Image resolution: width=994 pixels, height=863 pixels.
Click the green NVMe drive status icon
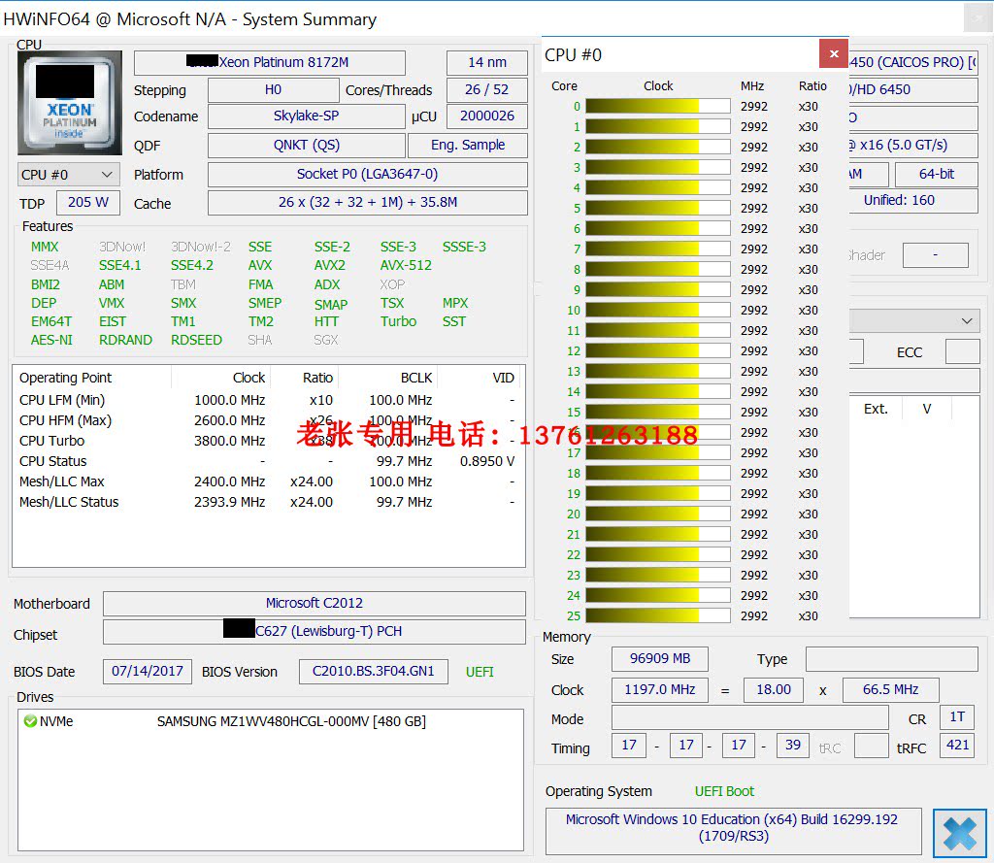[x=30, y=721]
